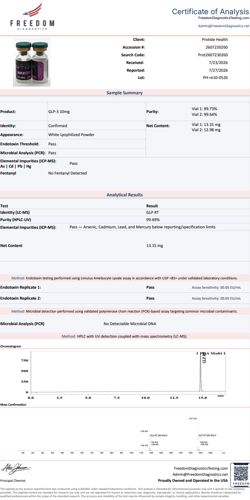Select search code Prot2607230260
The width and height of the screenshot is (250, 500).
[213, 55]
